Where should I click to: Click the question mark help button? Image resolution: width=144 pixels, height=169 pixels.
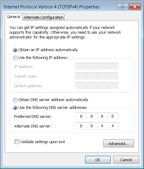coord(122,7)
